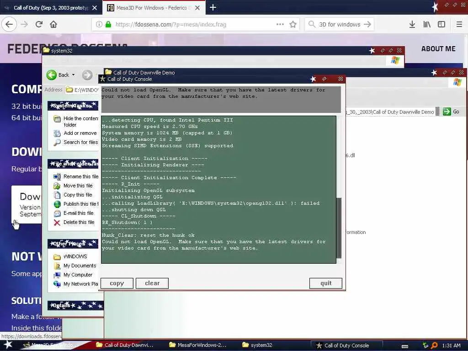Open a new Firefox tab
This screenshot has height=351, width=468.
213,7
